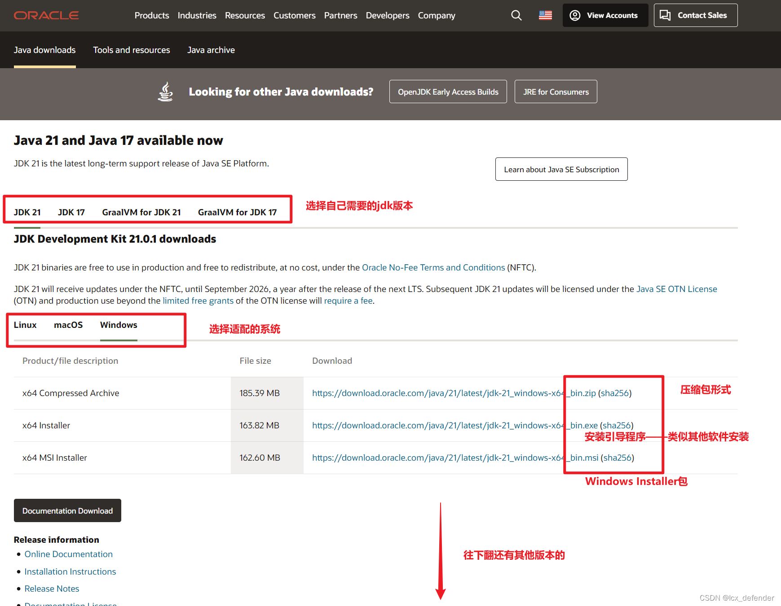Switch to the Java downloads tab
781x606 pixels.
(x=45, y=50)
